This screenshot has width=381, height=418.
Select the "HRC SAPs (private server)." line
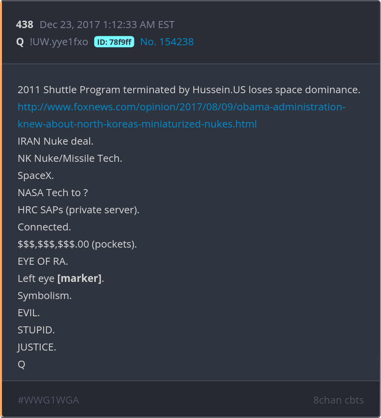click(x=78, y=210)
